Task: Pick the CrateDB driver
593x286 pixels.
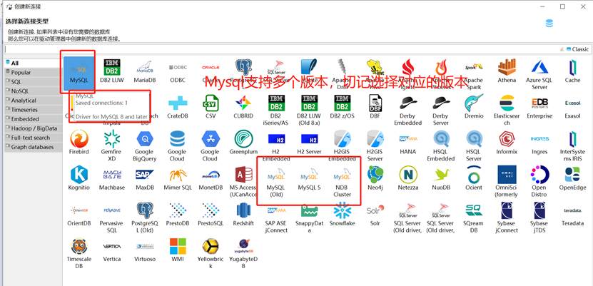Action: tap(178, 107)
